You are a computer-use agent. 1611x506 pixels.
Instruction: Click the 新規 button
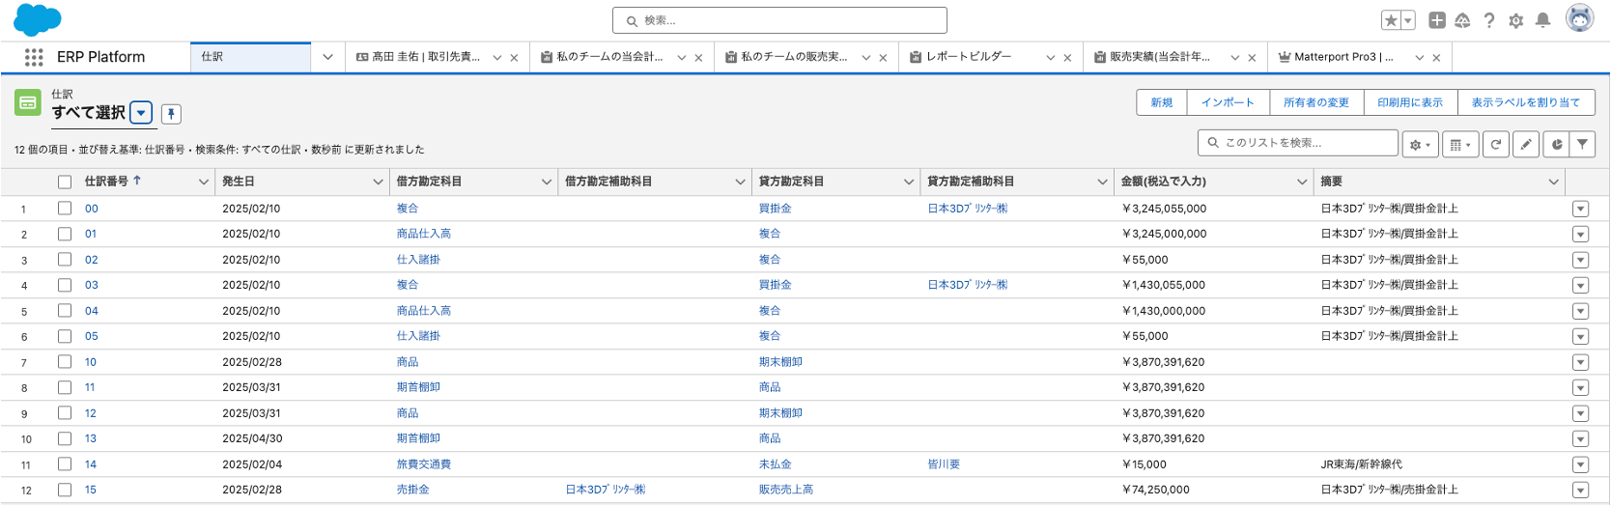coord(1162,102)
